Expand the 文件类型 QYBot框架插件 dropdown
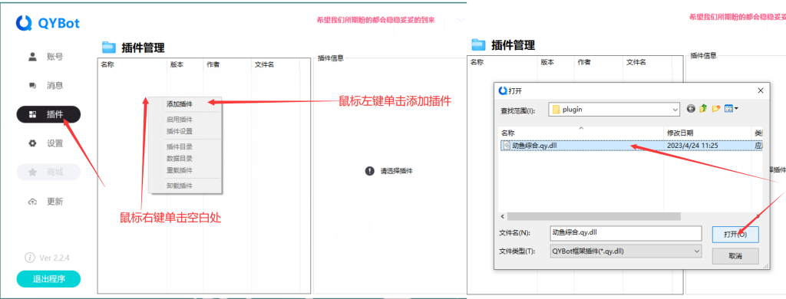The image size is (786, 299). [626, 251]
